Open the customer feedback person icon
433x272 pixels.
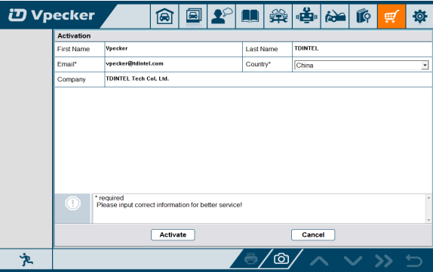[x=221, y=17]
